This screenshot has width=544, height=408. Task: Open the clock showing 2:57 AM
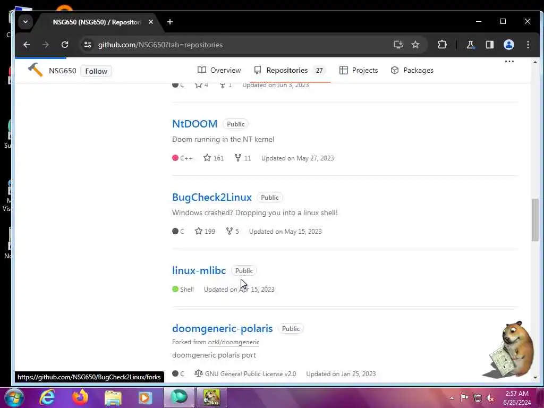point(516,397)
